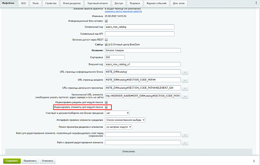This screenshot has width=260, height=165.
Task: Switch to the Подписи tab
Action: click(x=135, y=3)
